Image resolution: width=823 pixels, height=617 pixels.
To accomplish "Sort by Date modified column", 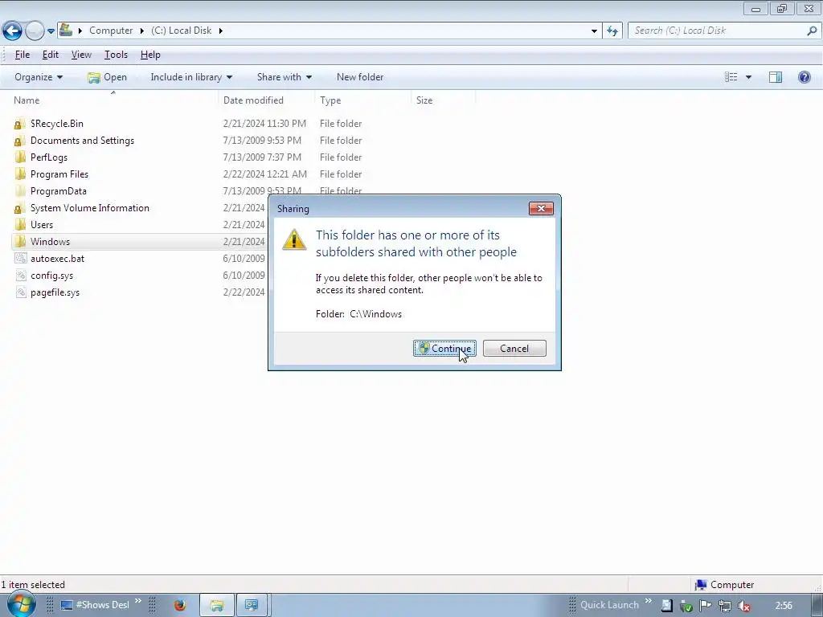I will pos(266,100).
